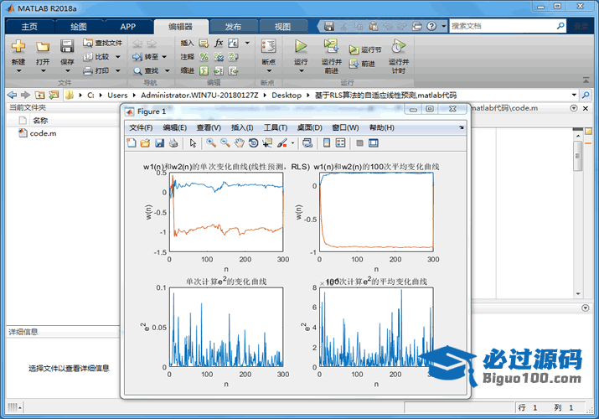The height and width of the screenshot is (419, 599).
Task: Click 名称 column header in folder panel
Action: [40, 121]
